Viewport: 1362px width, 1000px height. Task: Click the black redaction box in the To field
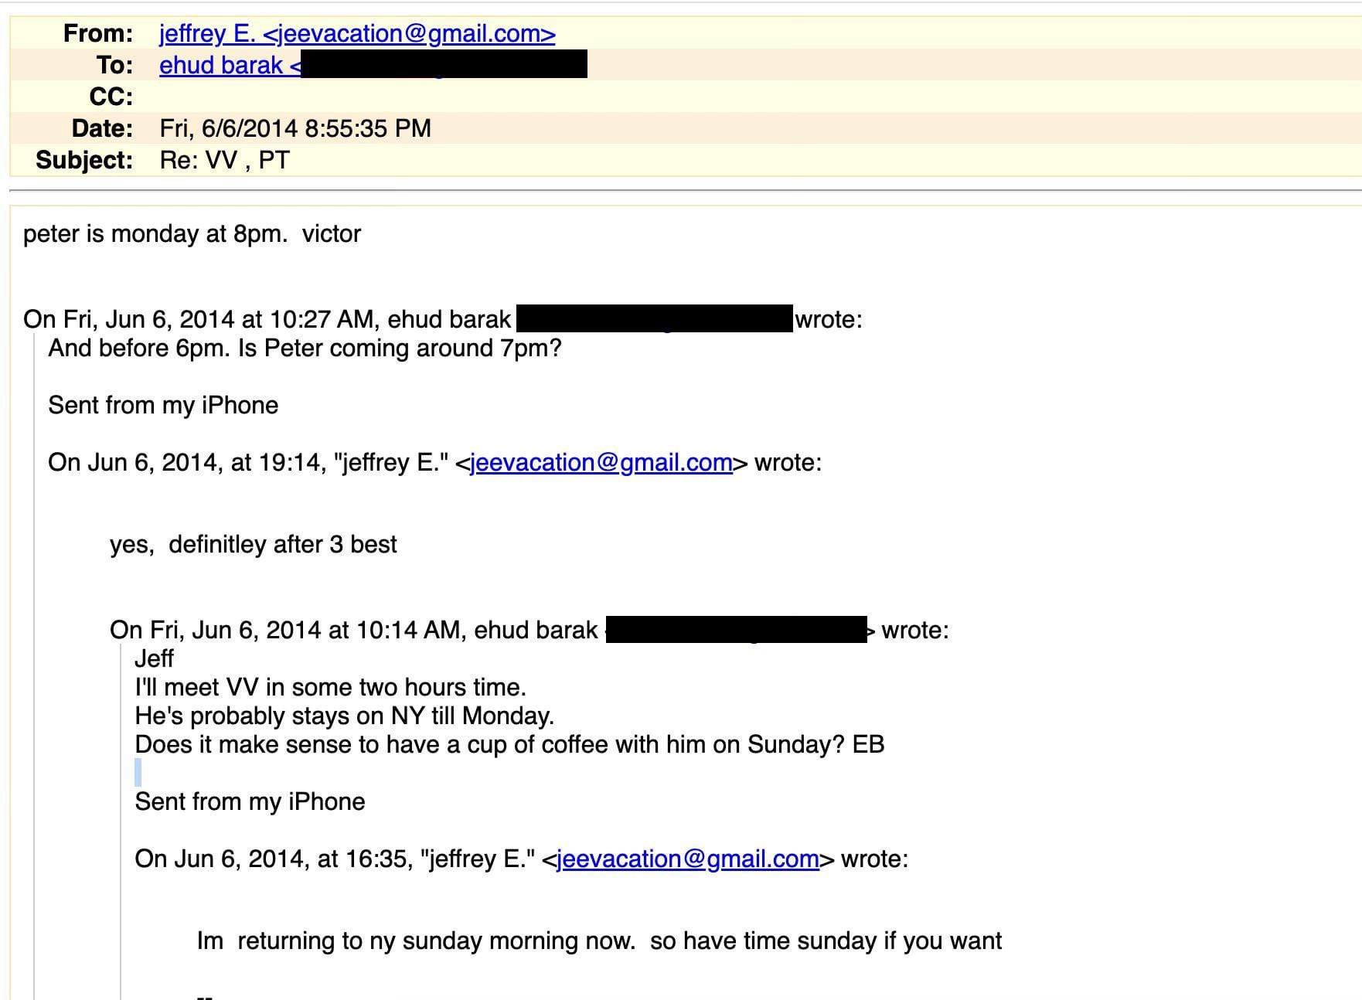(x=444, y=64)
